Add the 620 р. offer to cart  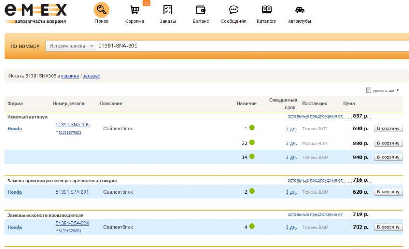point(388,192)
